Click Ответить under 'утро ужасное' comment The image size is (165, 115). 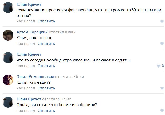(x=46, y=66)
